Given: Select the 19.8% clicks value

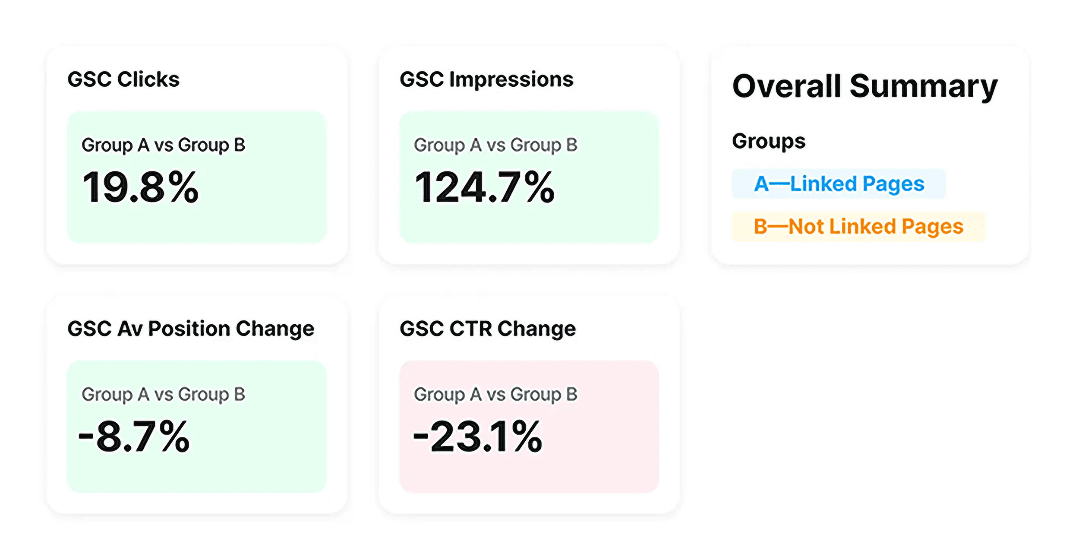Looking at the screenshot, I should 140,187.
